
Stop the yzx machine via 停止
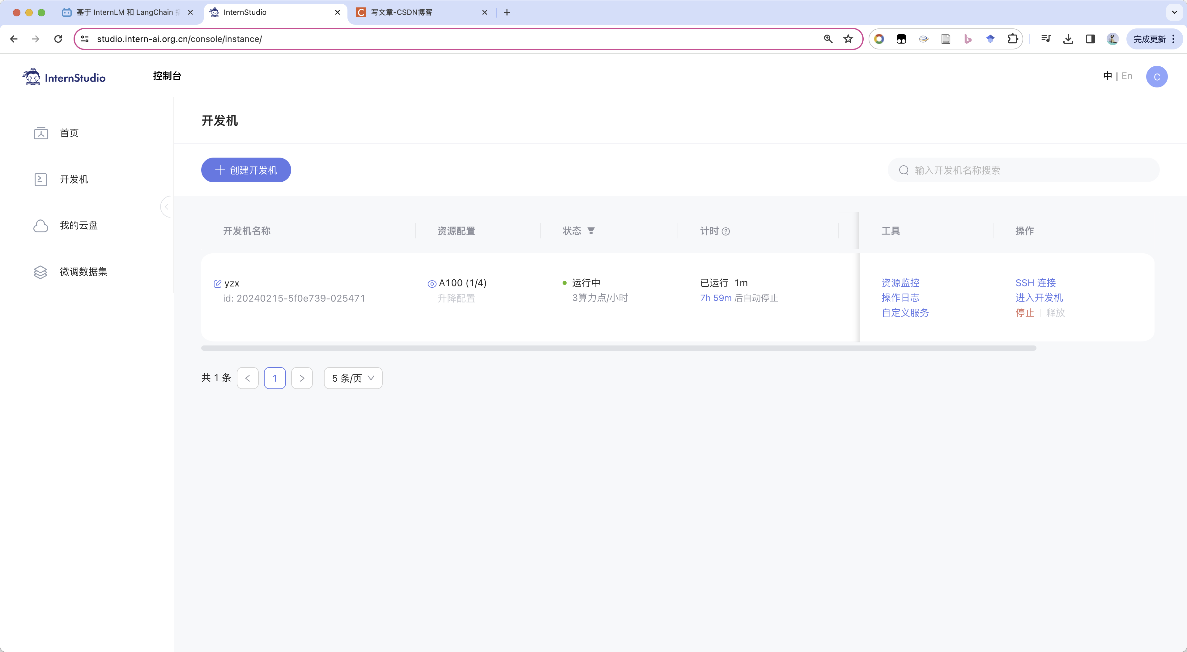1025,313
